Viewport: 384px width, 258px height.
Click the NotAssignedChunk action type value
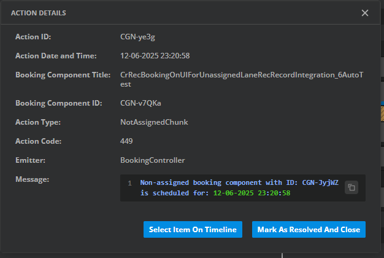pos(154,122)
